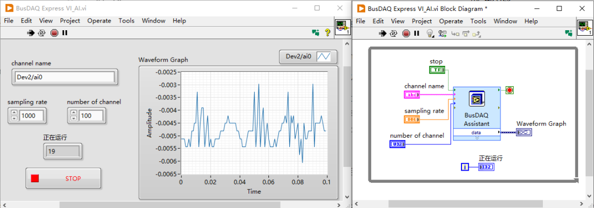The width and height of the screenshot is (594, 208).
Task: Click Run Continuously in front panel toolbar
Action: (42, 33)
